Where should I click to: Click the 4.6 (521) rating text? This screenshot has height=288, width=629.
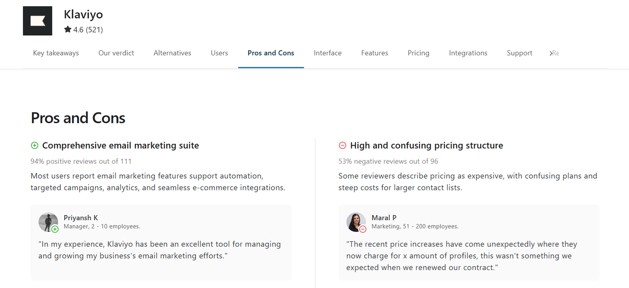pyautogui.click(x=88, y=30)
